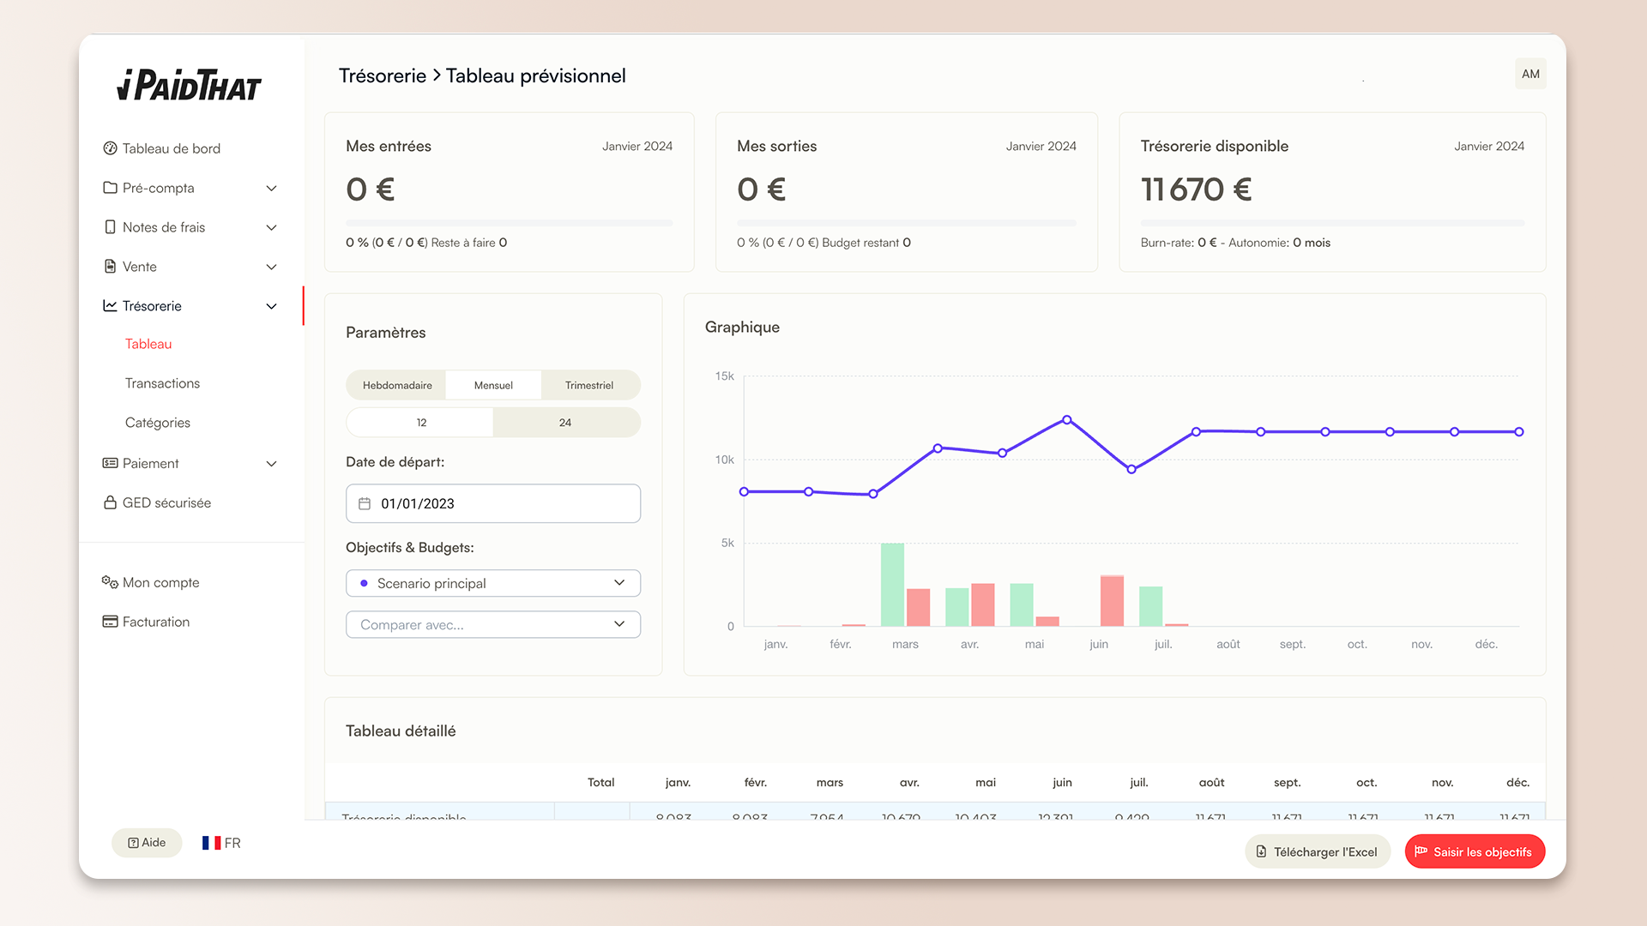Viewport: 1647px width, 926px height.
Task: Click the tall green March bar
Action: point(892,585)
